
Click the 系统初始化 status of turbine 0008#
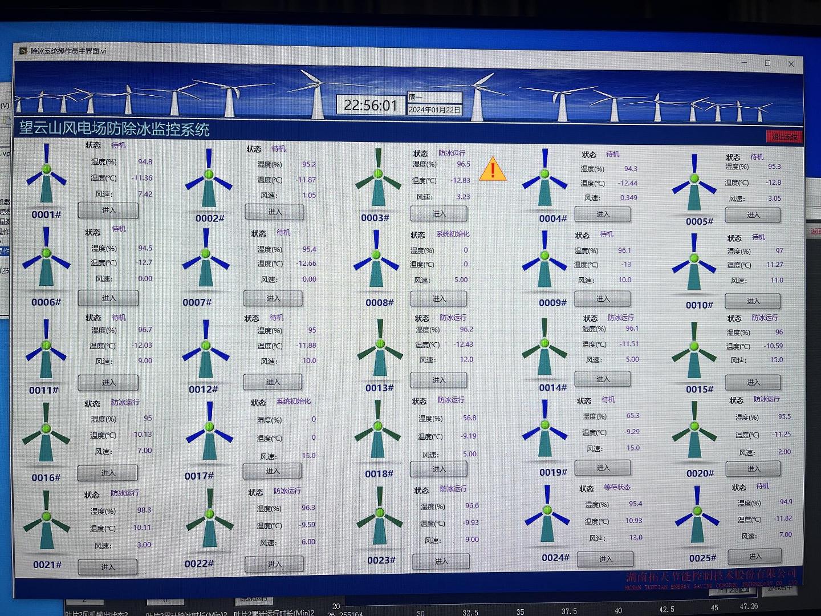(453, 234)
